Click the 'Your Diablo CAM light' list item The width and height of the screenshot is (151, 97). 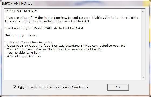click(23, 53)
